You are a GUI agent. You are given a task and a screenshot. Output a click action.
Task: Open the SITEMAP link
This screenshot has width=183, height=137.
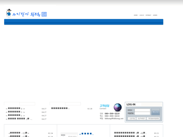(148, 15)
